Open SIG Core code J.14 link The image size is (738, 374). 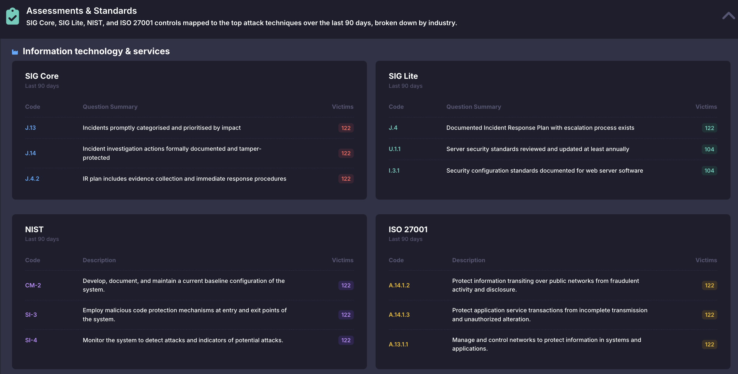click(x=30, y=153)
